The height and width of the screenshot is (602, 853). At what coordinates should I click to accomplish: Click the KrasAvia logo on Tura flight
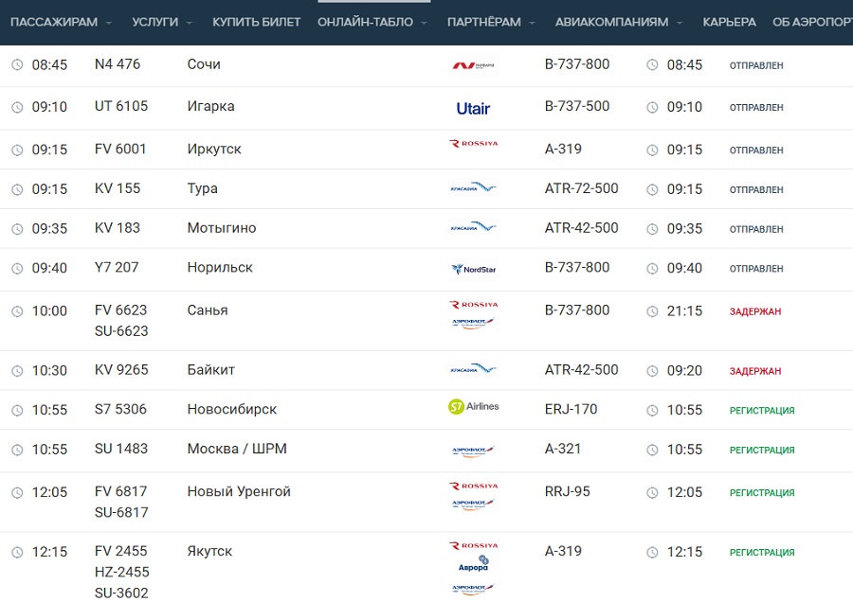pyautogui.click(x=473, y=188)
